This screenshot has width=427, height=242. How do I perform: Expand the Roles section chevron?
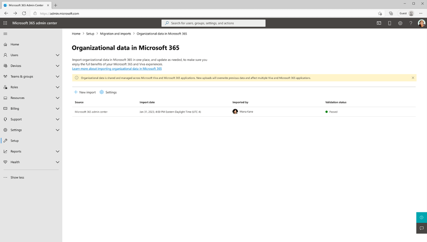[x=57, y=87]
